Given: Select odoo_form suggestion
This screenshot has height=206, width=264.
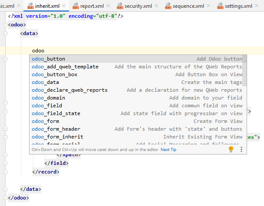Looking at the screenshot, I should pyautogui.click(x=136, y=121).
